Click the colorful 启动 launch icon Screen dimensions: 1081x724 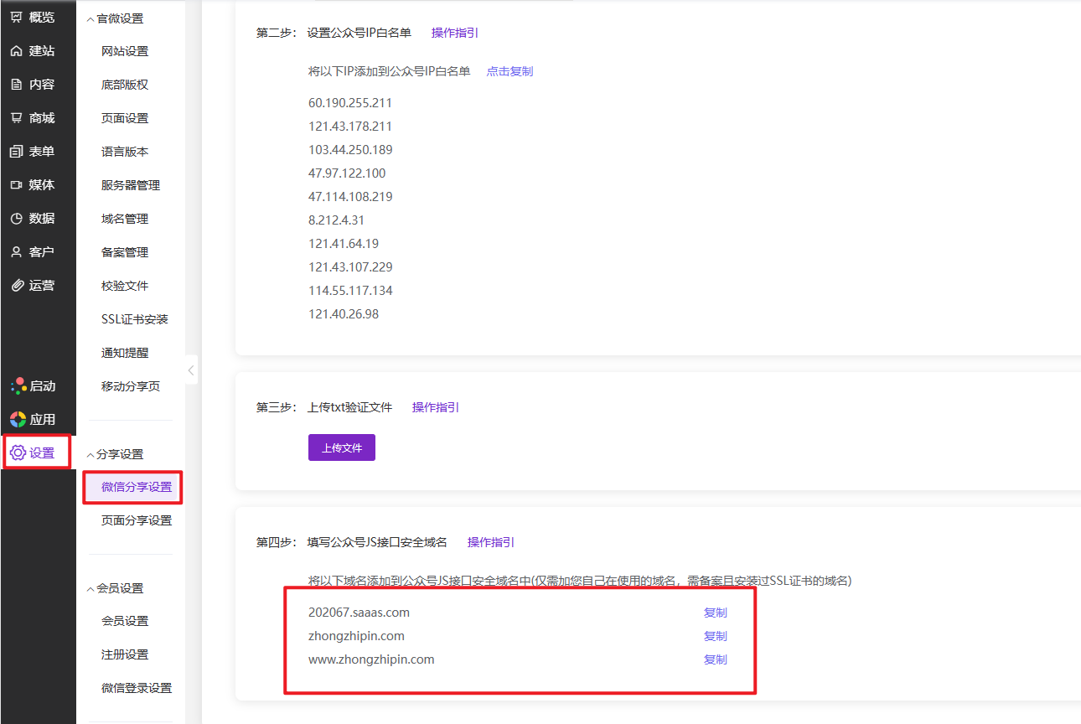pyautogui.click(x=18, y=385)
